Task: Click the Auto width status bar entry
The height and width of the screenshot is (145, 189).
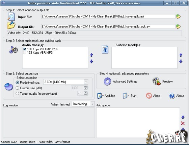Action: (46, 142)
